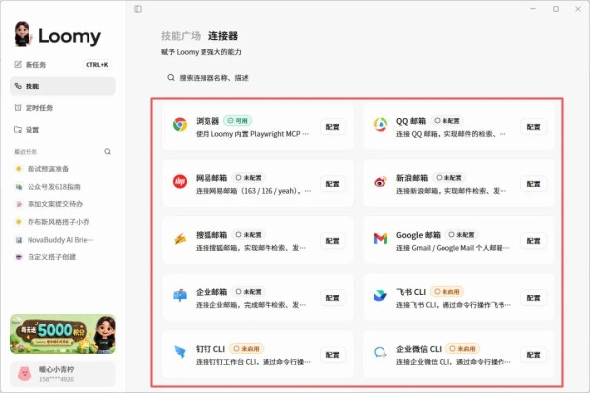Open 新任务 in the sidebar

click(63, 65)
